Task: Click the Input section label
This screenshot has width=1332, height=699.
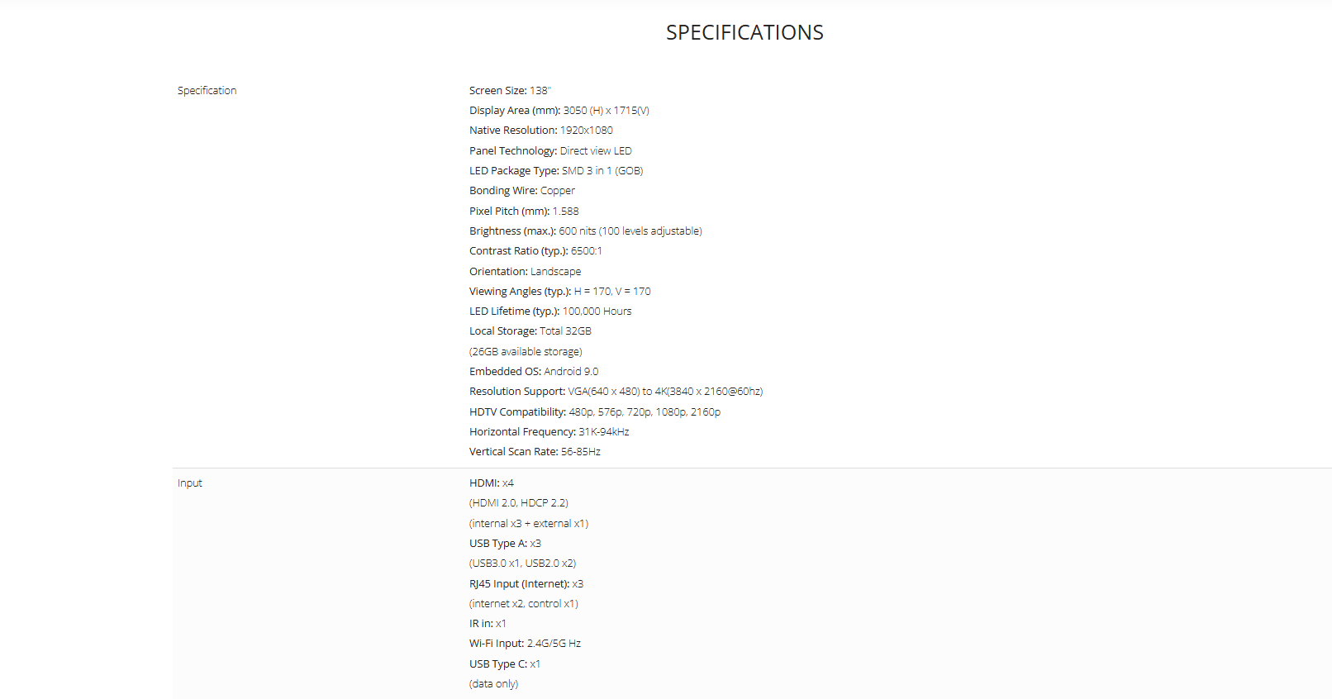Action: (x=189, y=483)
